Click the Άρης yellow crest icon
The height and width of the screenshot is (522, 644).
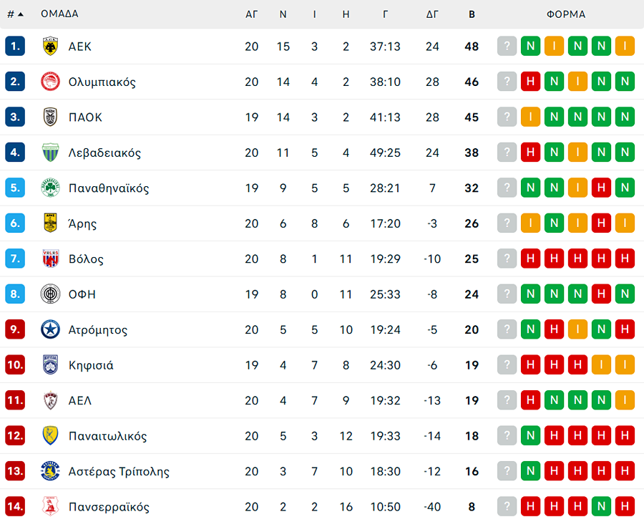pos(51,223)
